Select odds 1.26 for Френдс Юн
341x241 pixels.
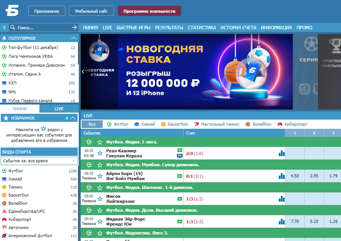tap(333, 221)
